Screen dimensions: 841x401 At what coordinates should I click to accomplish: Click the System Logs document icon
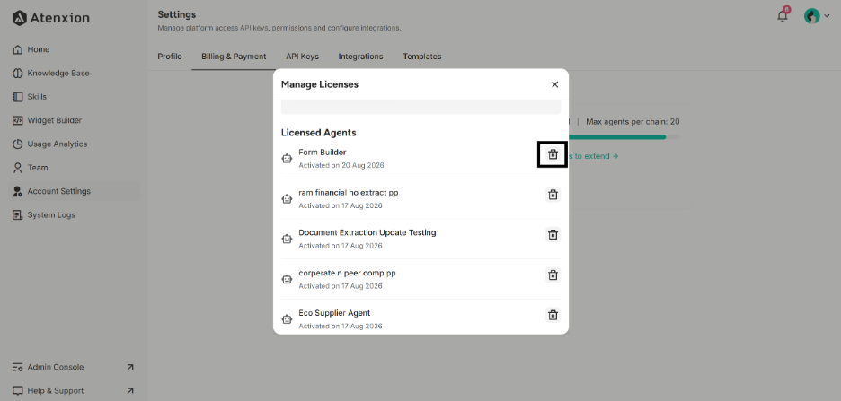18,214
